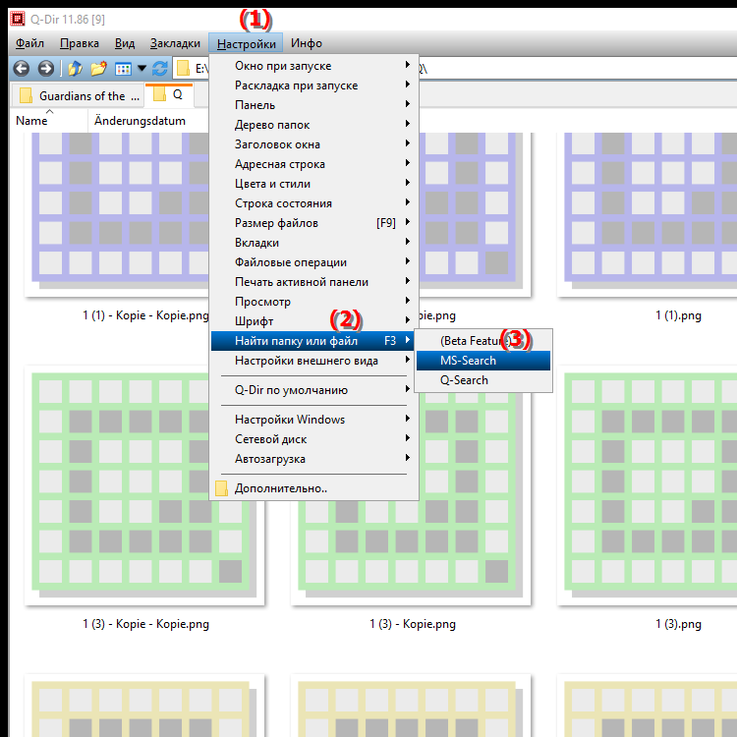Image resolution: width=737 pixels, height=737 pixels.
Task: Click the file name 1 (3).png
Action: tap(678, 624)
